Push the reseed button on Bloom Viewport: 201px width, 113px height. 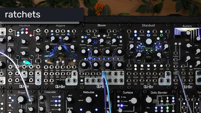[99, 36]
